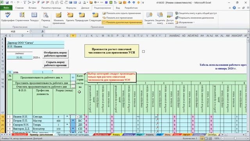The height and width of the screenshot is (141, 250).
Task: Click the small button beside Очистить продолжительность рабочего дня
Action: click(x=73, y=87)
